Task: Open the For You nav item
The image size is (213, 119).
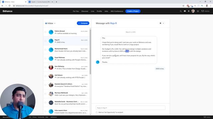Action: [76, 11]
